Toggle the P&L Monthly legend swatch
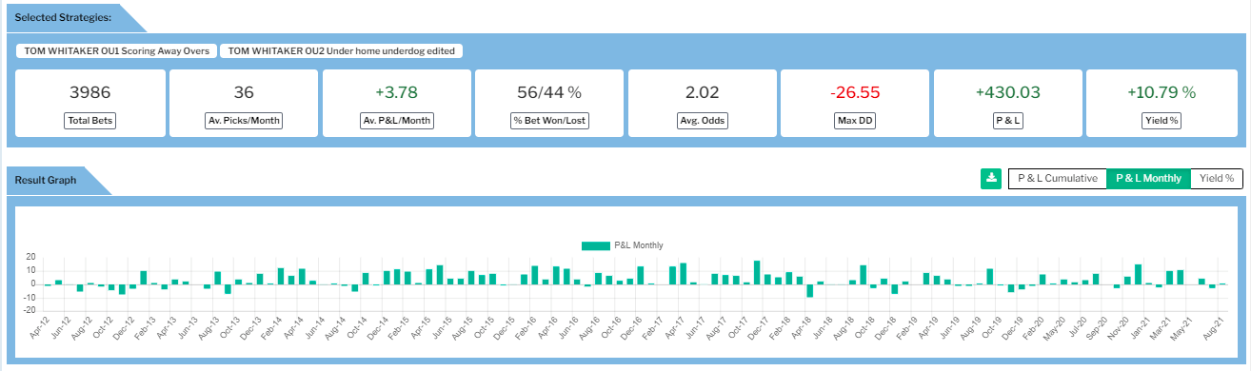This screenshot has width=1251, height=371. tap(595, 245)
